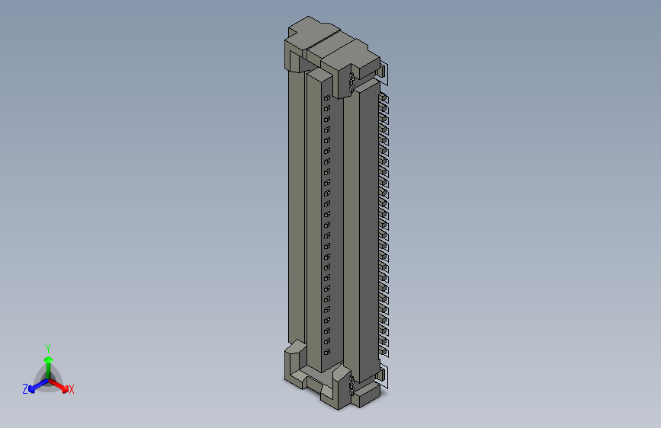Click the red X axis arrow
Viewport: 661px width, 428px height.
tap(59, 385)
